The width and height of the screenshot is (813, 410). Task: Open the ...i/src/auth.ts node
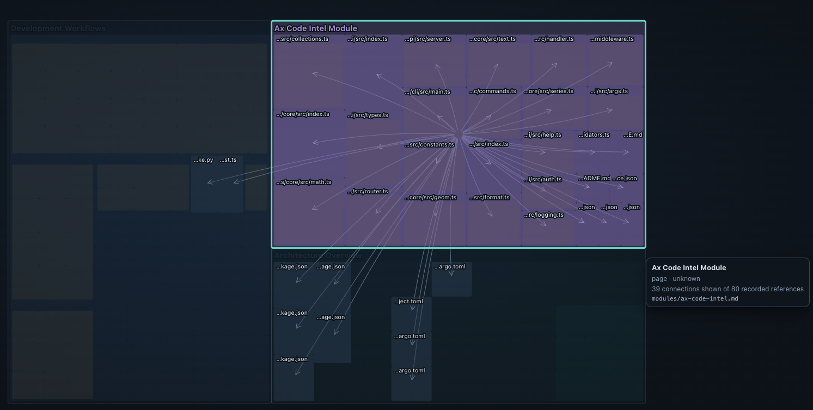coord(548,193)
